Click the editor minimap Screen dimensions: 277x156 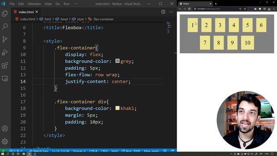170,28
